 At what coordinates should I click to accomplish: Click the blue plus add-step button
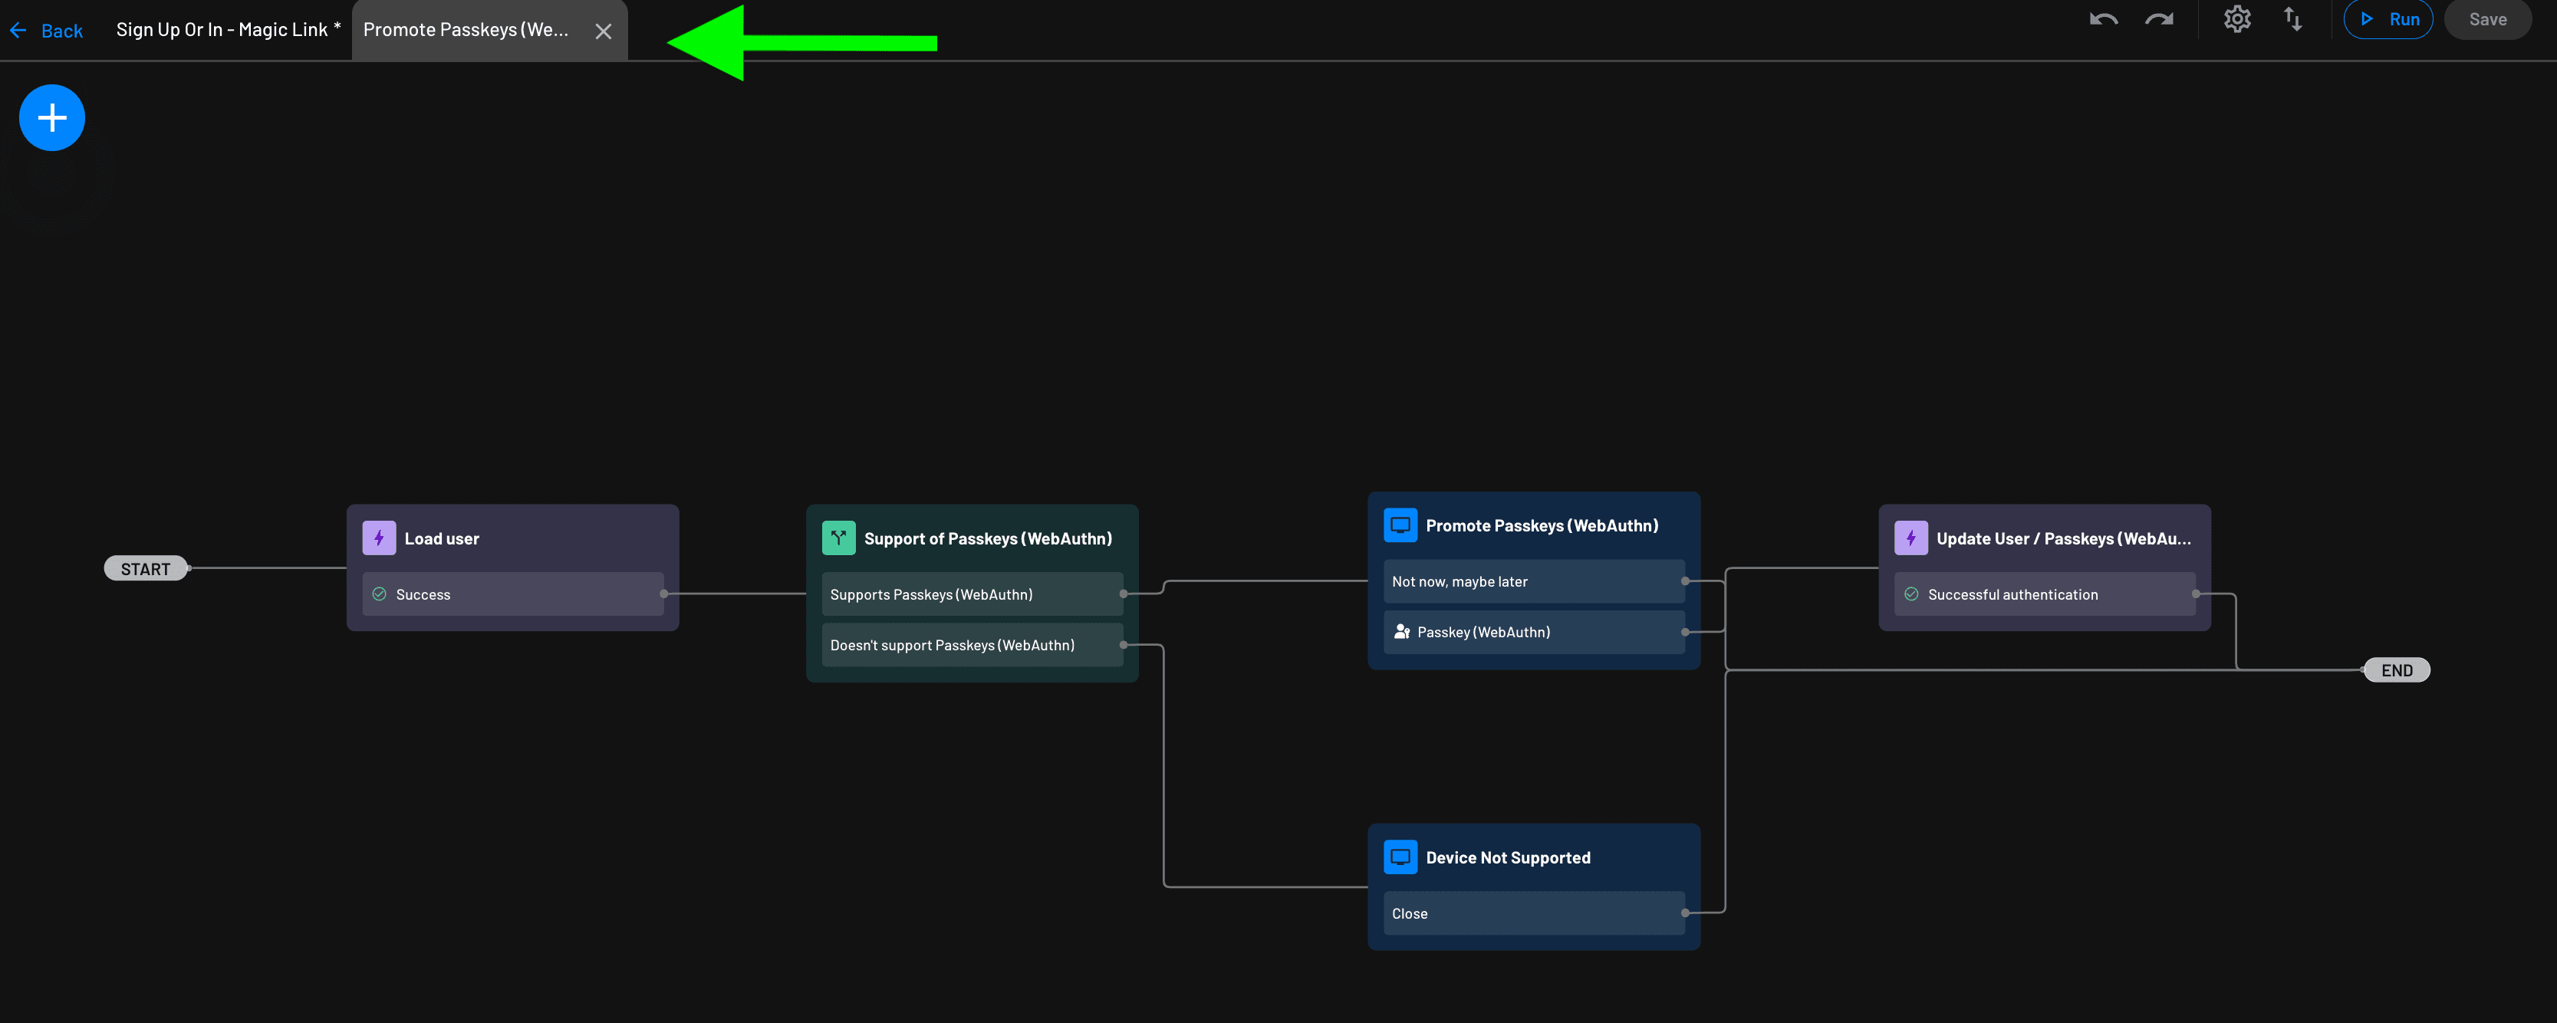(51, 118)
